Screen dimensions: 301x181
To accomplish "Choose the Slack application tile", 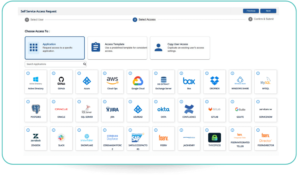I will (61, 139).
